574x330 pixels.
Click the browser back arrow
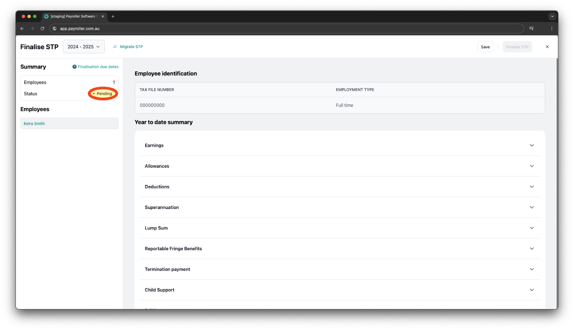coord(22,29)
